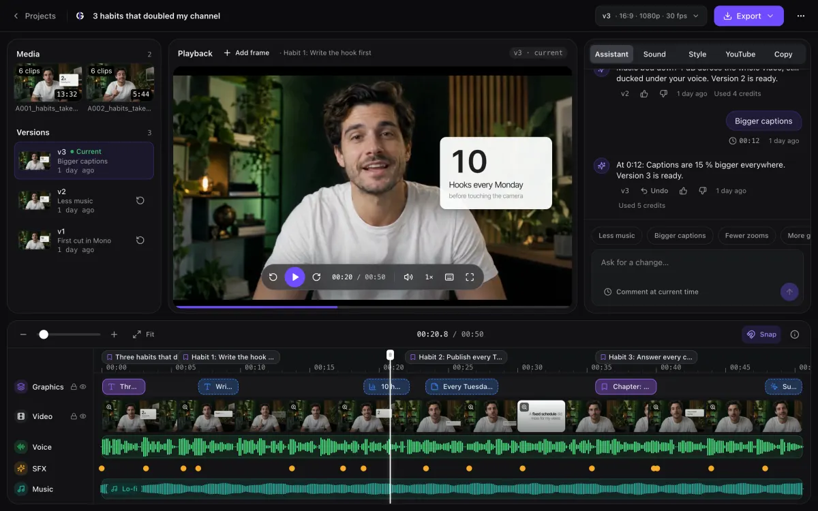The height and width of the screenshot is (511, 818).
Task: Restore version v2 Less music
Action: click(140, 201)
